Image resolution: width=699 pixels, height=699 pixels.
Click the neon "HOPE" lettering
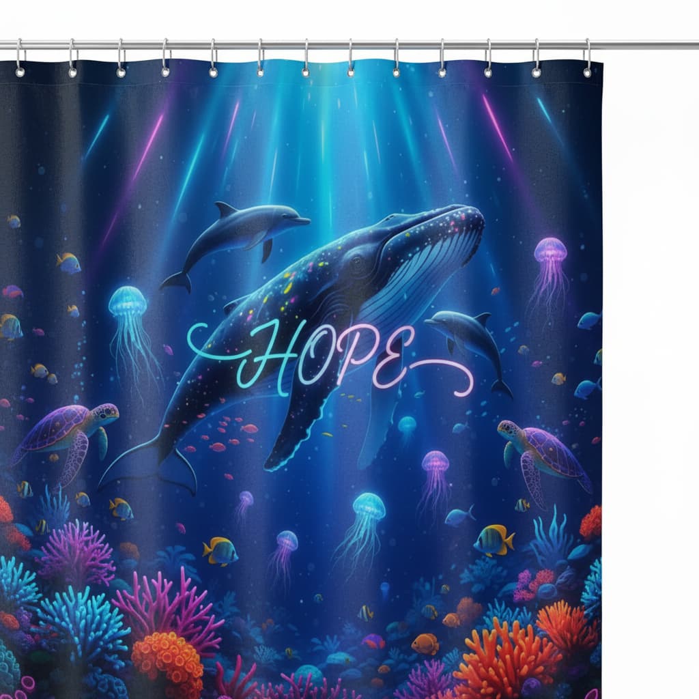point(330,359)
